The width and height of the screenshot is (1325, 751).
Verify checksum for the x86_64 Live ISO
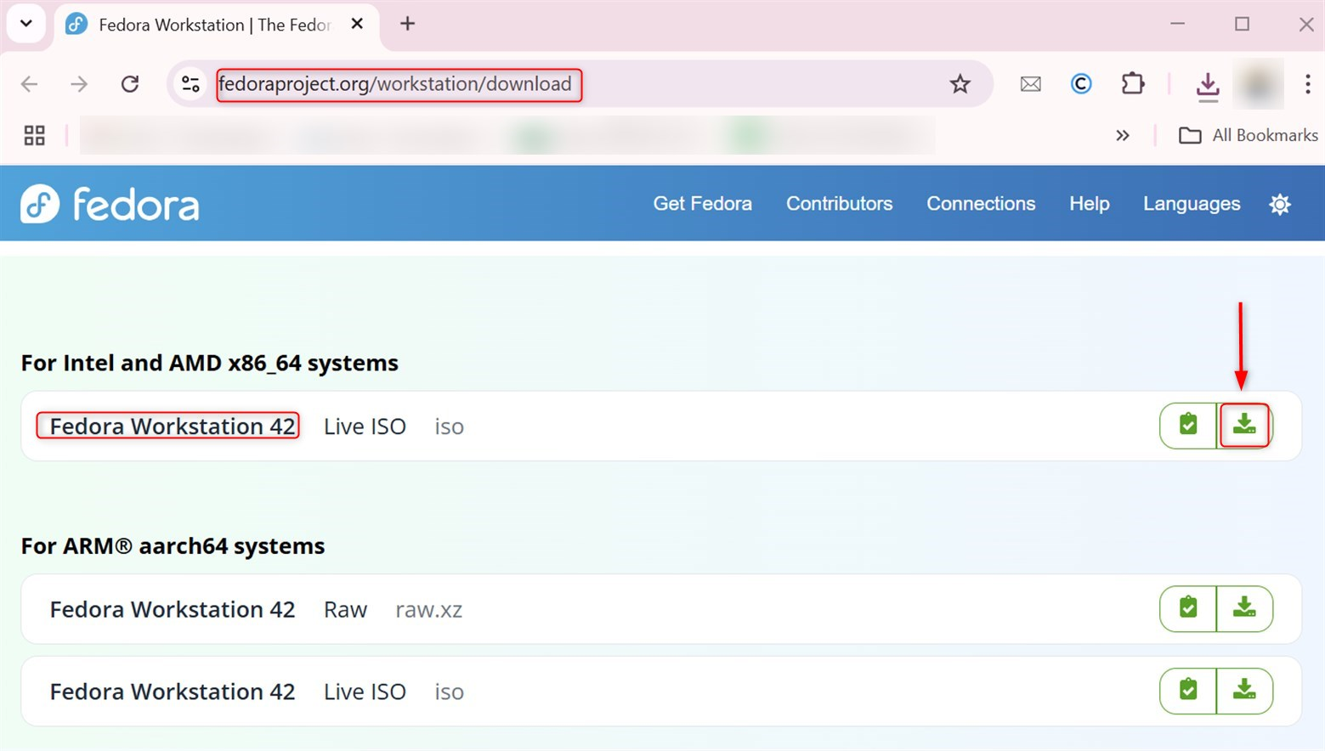[x=1188, y=426]
